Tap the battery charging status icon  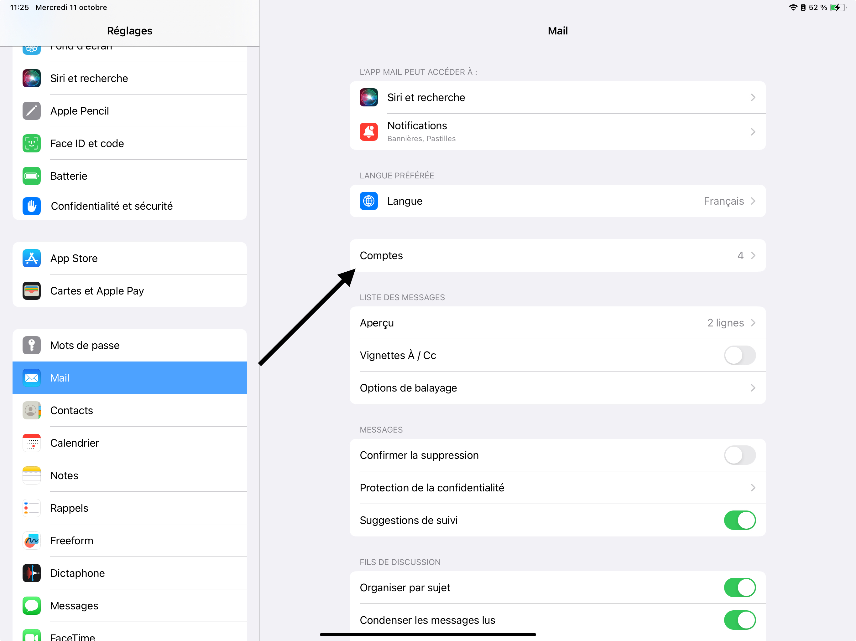pyautogui.click(x=838, y=7)
